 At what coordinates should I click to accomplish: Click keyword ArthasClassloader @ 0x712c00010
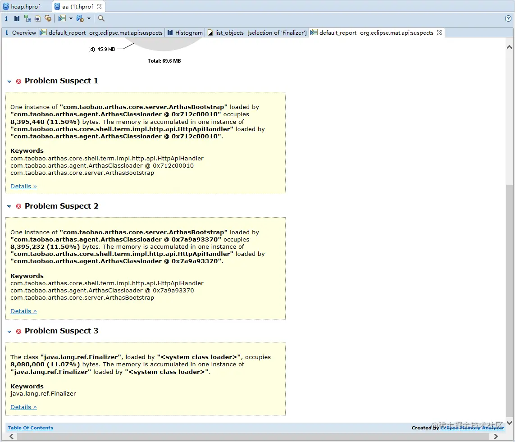(x=102, y=165)
